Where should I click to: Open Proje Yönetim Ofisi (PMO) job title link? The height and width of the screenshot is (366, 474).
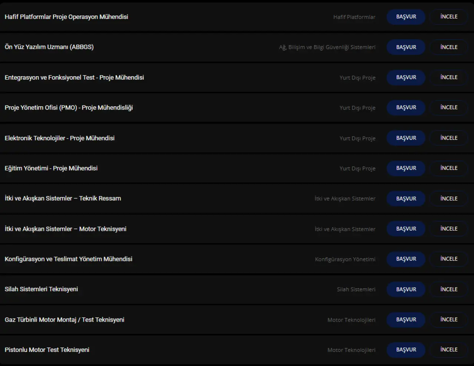tap(69, 108)
